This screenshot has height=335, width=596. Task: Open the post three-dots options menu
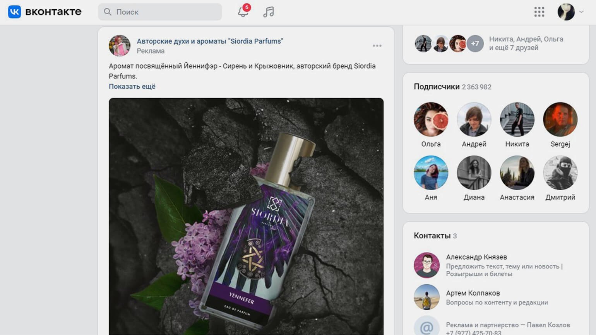pos(377,46)
